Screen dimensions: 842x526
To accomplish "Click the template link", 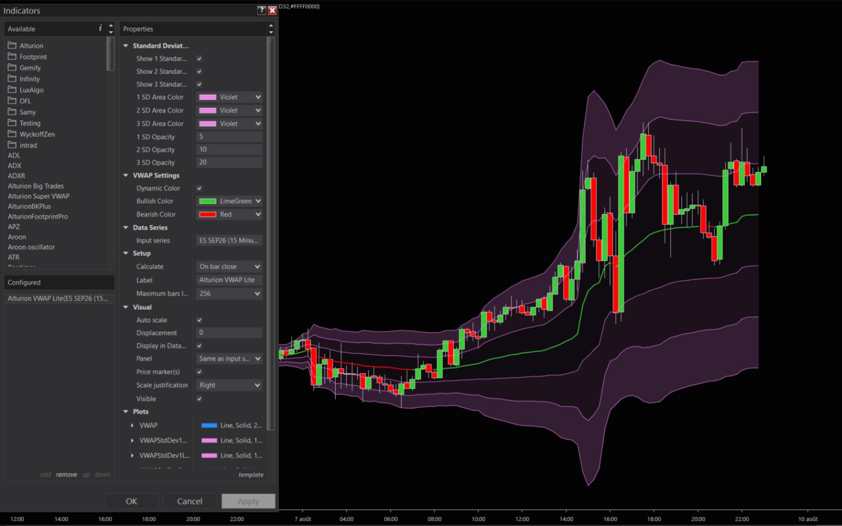I will tap(251, 474).
